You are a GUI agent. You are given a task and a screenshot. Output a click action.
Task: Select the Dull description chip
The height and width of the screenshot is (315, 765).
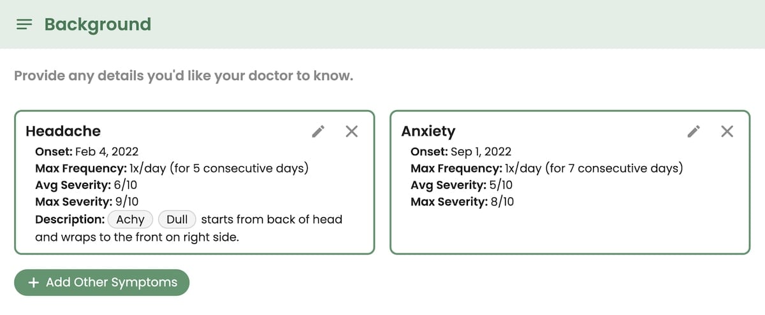click(x=177, y=220)
